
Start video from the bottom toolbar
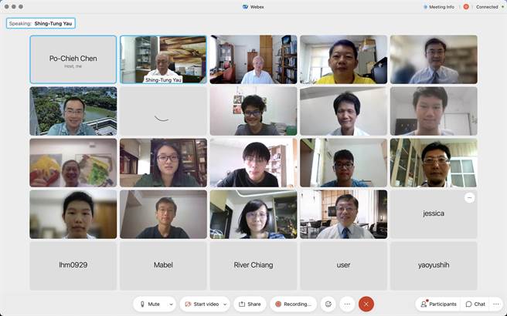point(205,304)
